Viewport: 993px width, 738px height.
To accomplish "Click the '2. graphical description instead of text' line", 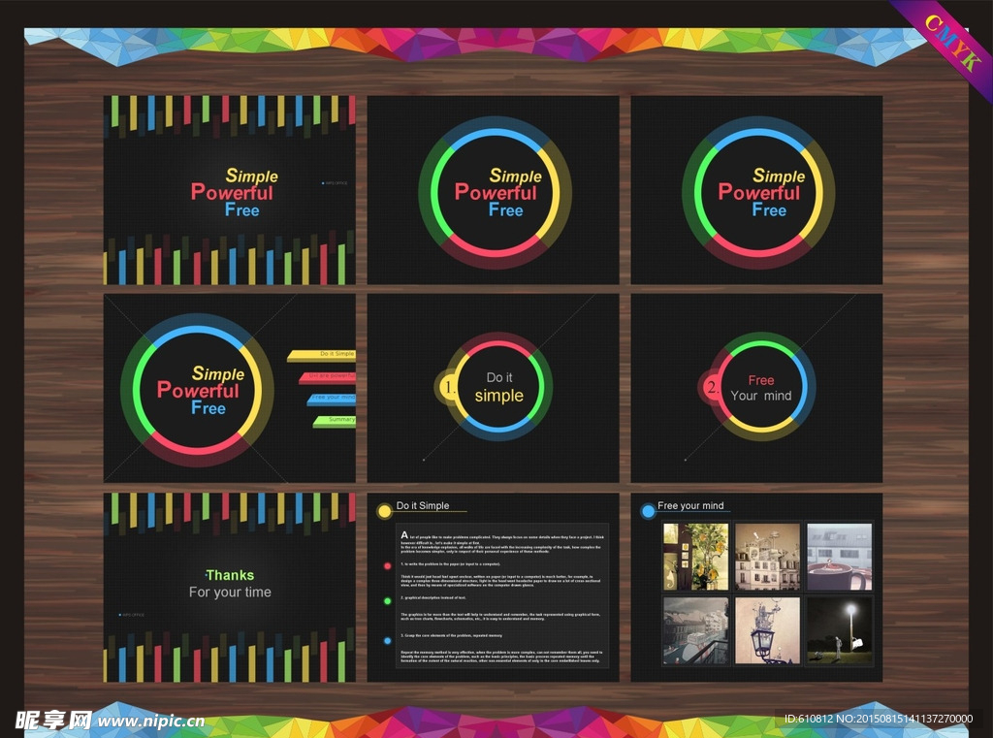I will (x=433, y=597).
